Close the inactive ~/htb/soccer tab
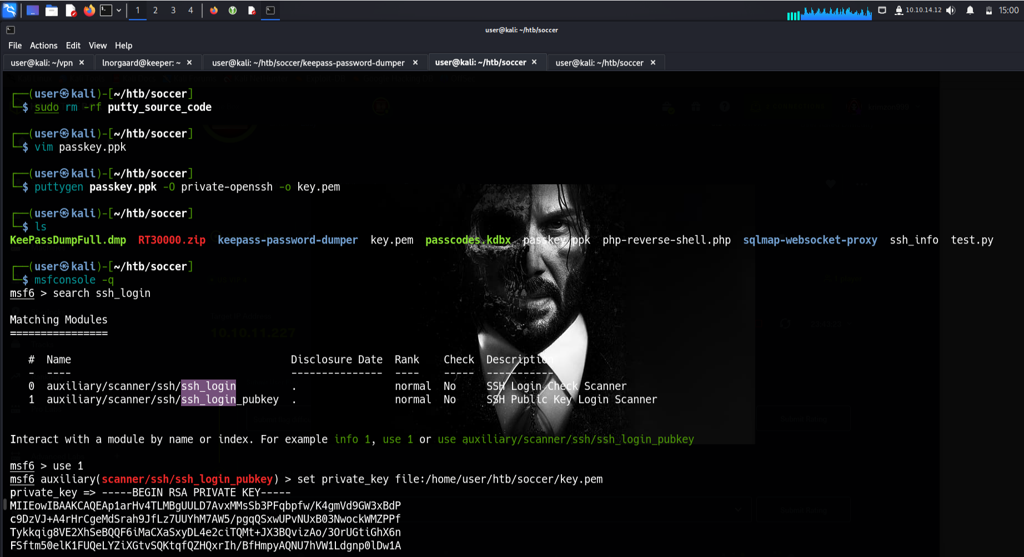1024x557 pixels. click(x=653, y=63)
